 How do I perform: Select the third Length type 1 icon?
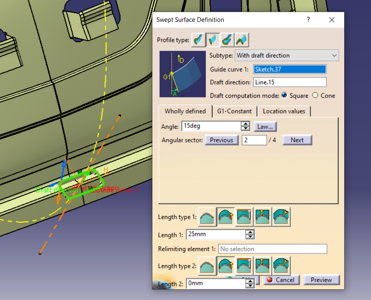244,216
